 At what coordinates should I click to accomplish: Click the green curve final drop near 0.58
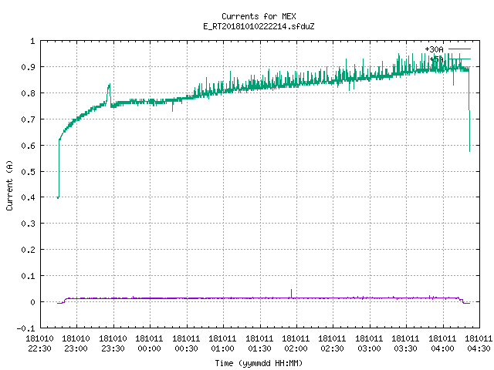coord(470,150)
